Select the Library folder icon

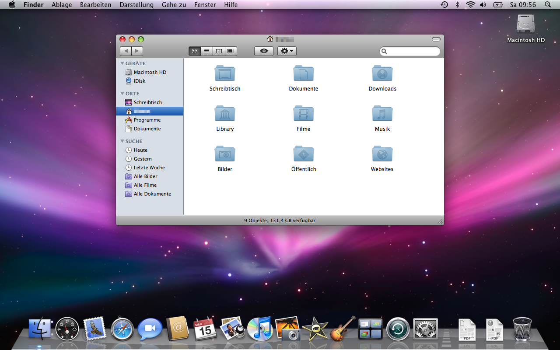[225, 114]
